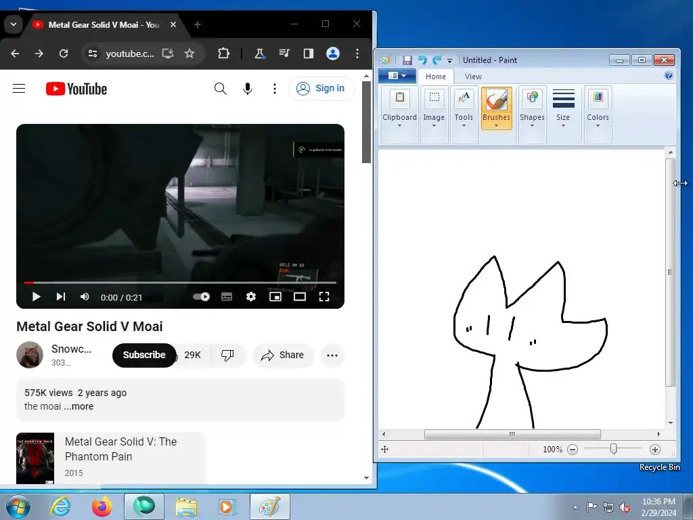Go forward in the Chrome browser
The height and width of the screenshot is (520, 693).
tap(39, 53)
